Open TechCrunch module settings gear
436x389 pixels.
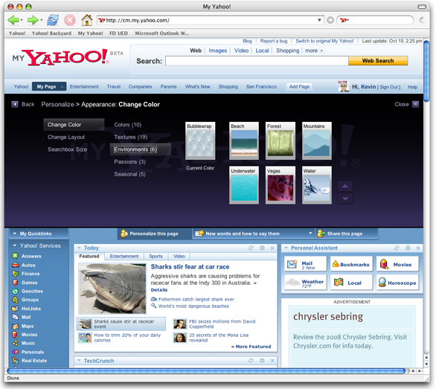[262, 361]
